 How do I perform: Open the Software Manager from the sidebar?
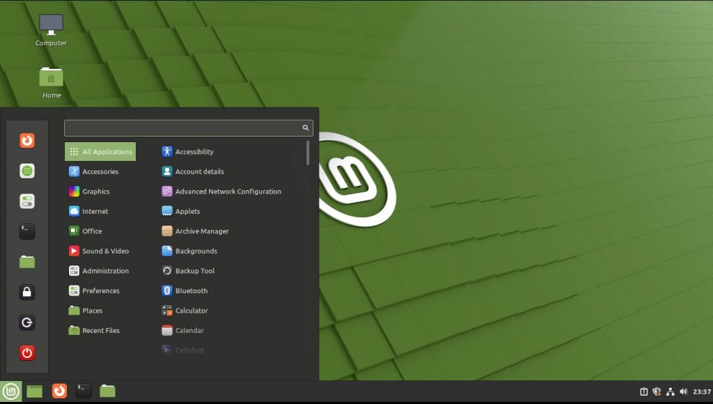tap(26, 170)
